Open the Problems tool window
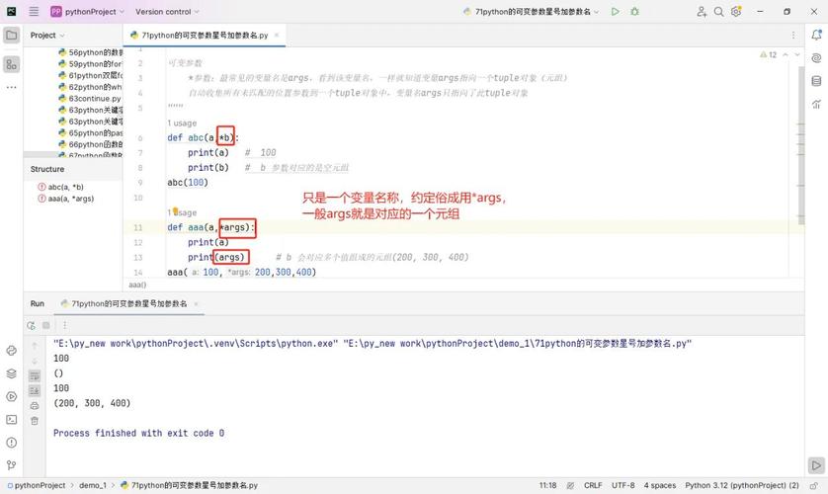828x494 pixels. pos(12,443)
